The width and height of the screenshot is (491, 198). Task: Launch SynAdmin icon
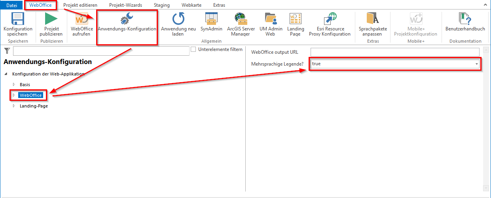coord(211,19)
